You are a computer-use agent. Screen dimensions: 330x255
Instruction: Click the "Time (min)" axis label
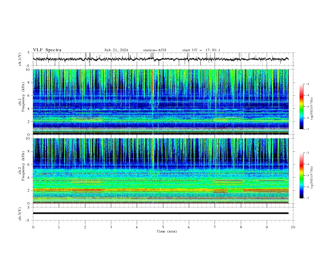(167, 231)
